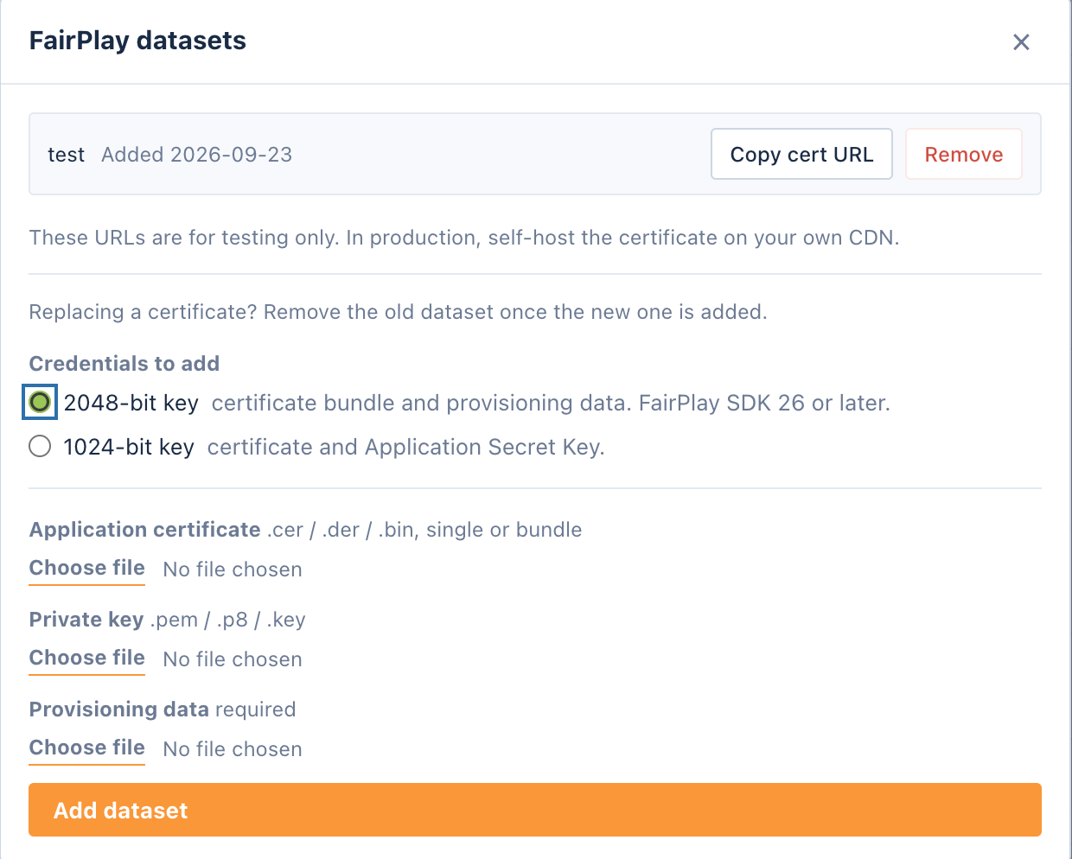This screenshot has width=1072, height=859.
Task: Click the 'These URLs are for testing only' note
Action: click(x=464, y=238)
